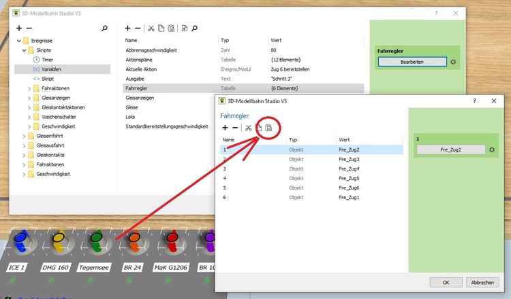The image size is (511, 299).
Task: Move the orange BR 24 speed lever
Action: coord(134,241)
